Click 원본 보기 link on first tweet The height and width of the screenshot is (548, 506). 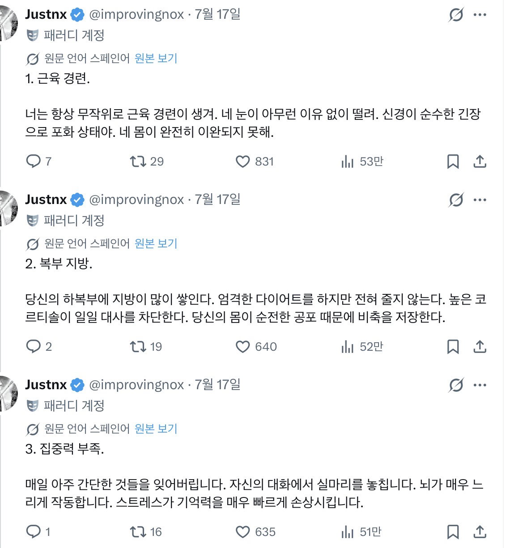click(156, 59)
